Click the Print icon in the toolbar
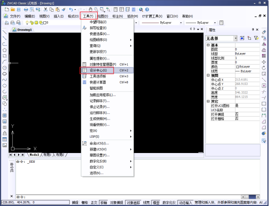 point(26,9)
